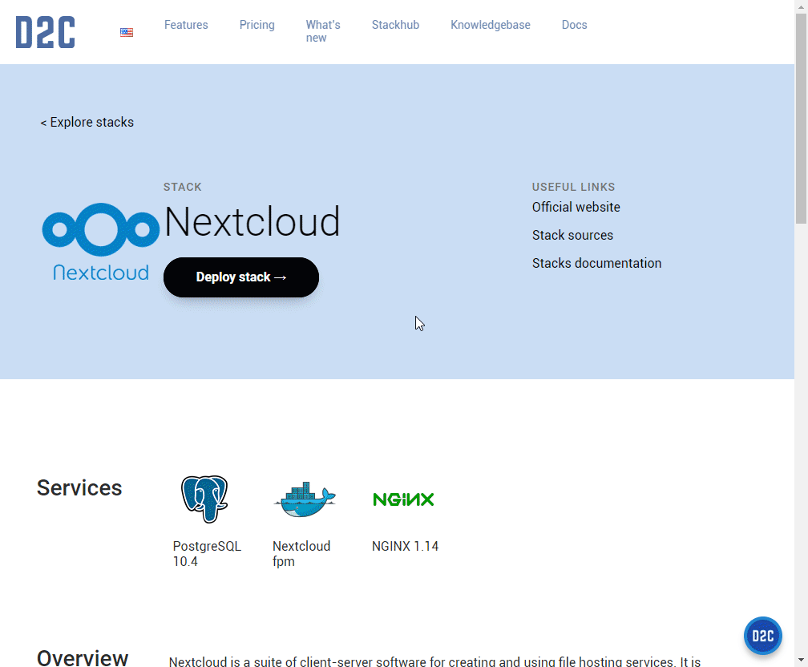
Task: Click the Nextcloud logo image
Action: pos(101,242)
